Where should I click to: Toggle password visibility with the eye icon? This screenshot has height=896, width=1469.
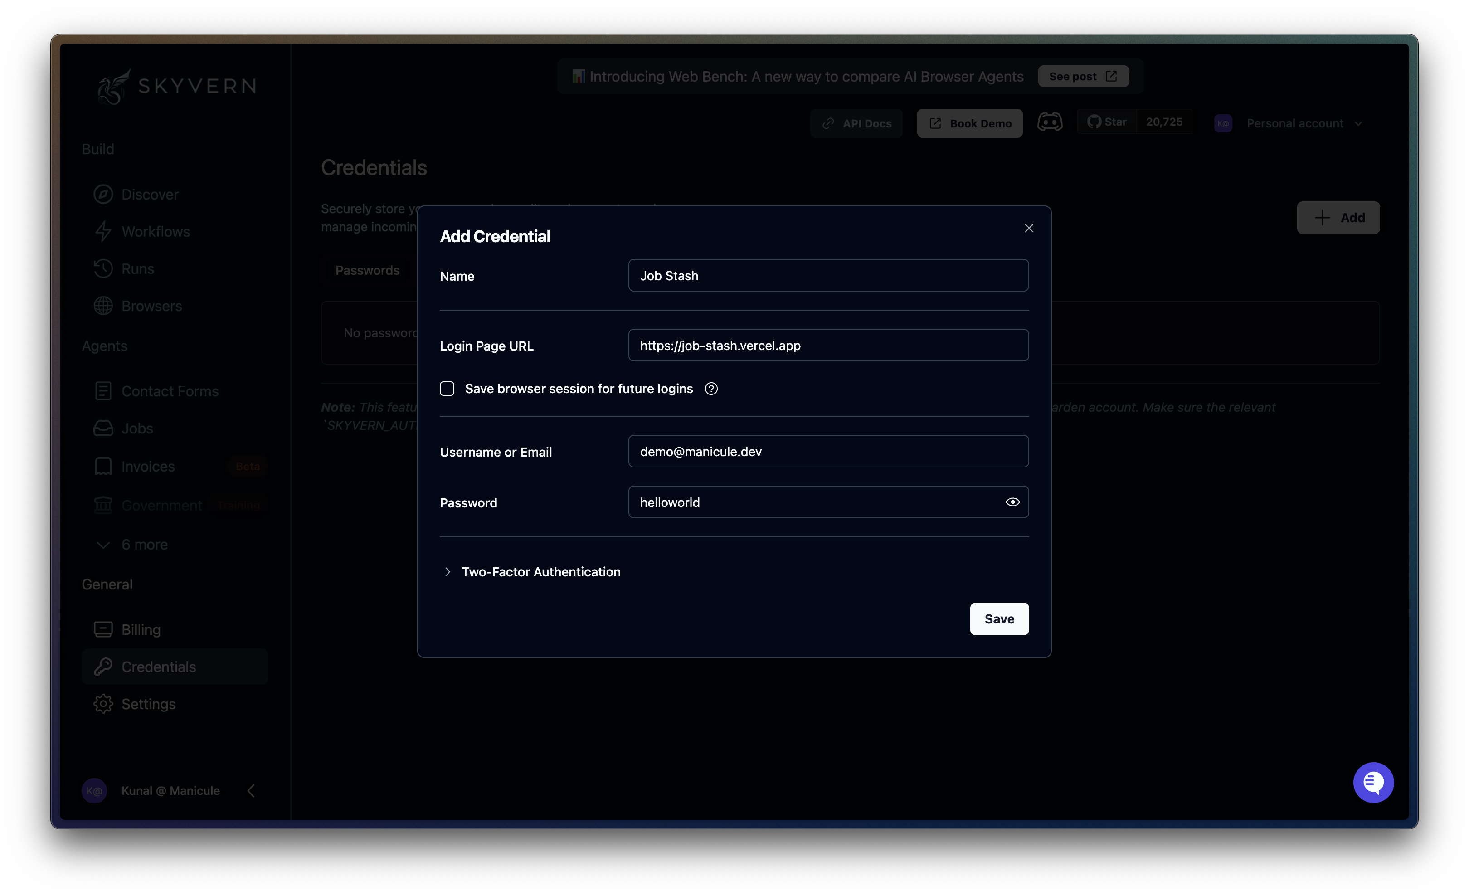(x=1012, y=502)
